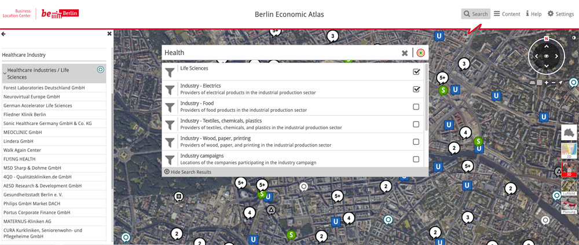Select MSD Sharp & Dohme GmbH

coord(54,168)
